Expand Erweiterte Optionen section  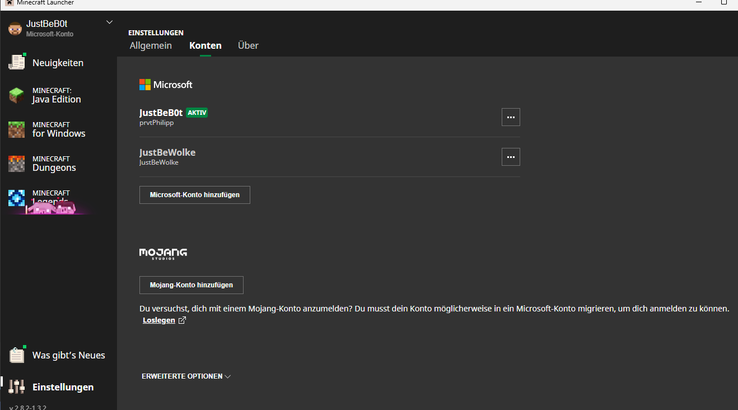pyautogui.click(x=186, y=376)
